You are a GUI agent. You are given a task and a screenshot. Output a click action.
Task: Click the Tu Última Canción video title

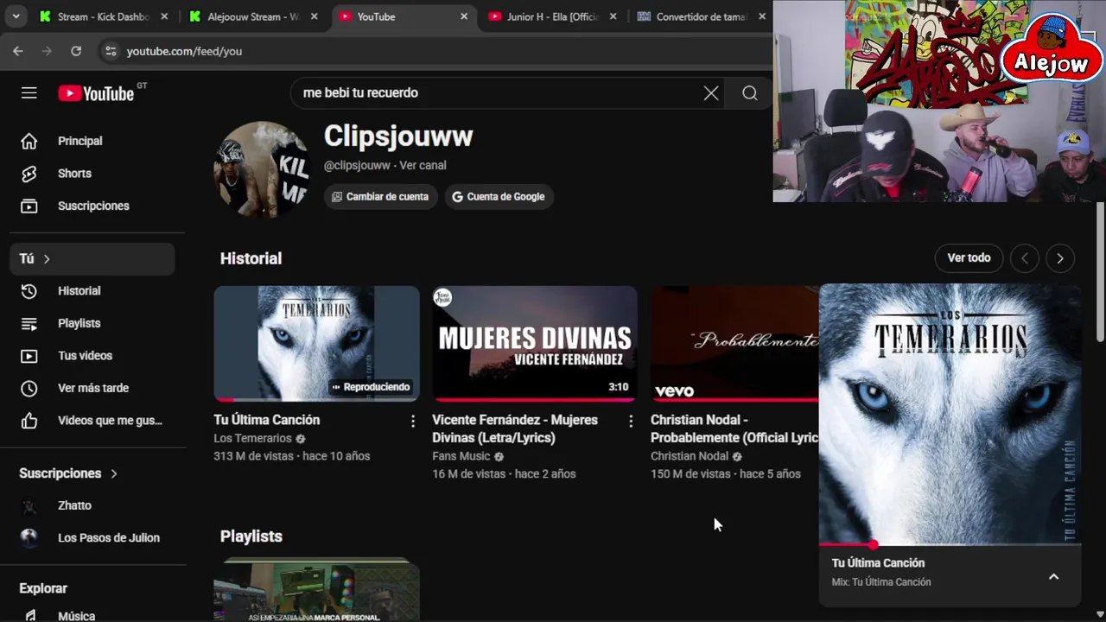click(x=266, y=420)
